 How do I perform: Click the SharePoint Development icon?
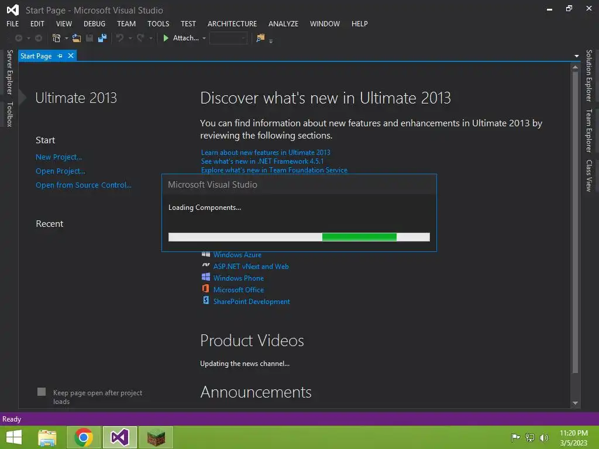pos(205,300)
